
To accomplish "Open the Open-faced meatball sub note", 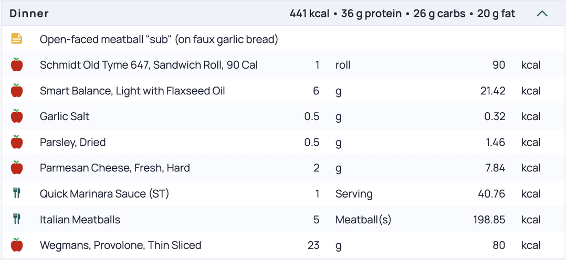I will [159, 39].
